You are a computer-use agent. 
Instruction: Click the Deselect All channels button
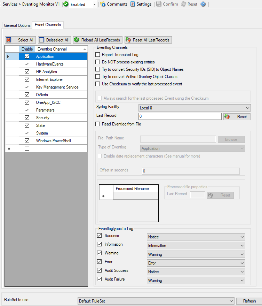(x=54, y=40)
